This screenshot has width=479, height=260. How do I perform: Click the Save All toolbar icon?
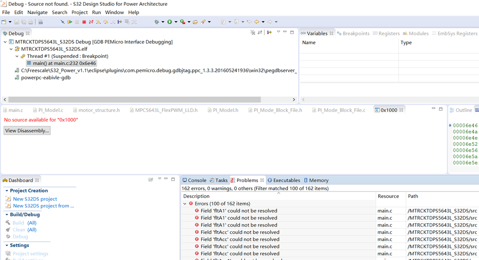click(x=24, y=22)
